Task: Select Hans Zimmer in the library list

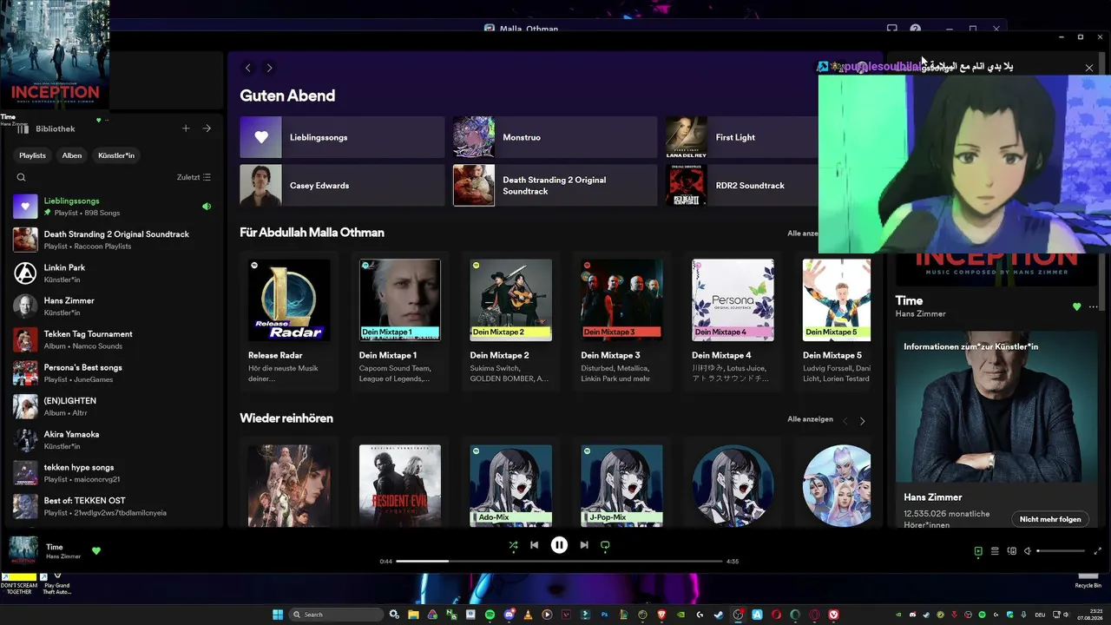Action: pyautogui.click(x=112, y=306)
